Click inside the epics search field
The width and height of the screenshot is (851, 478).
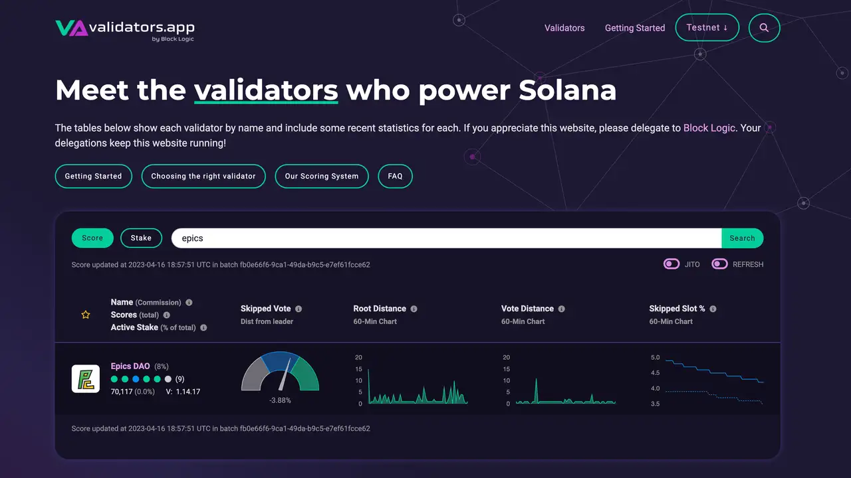[x=399, y=238]
